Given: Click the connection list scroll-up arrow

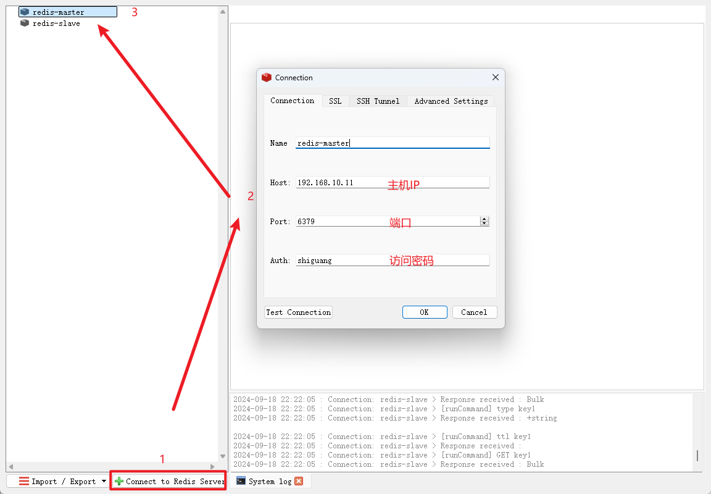Looking at the screenshot, I should click(223, 12).
